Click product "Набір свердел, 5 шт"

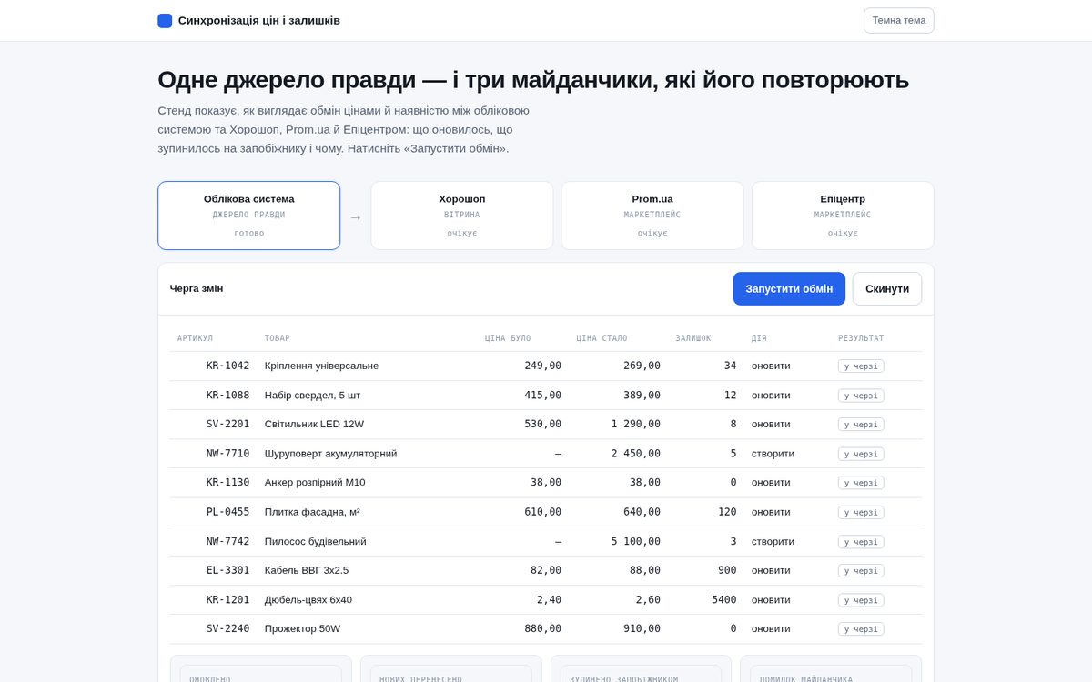312,395
